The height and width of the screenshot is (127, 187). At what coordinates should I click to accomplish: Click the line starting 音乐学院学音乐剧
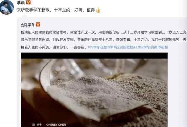tap(103, 40)
